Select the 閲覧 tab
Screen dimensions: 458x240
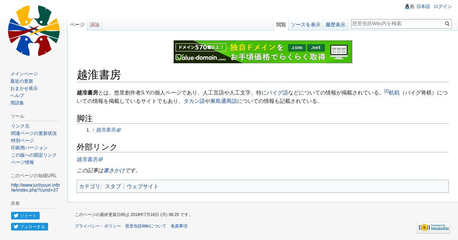(x=281, y=24)
